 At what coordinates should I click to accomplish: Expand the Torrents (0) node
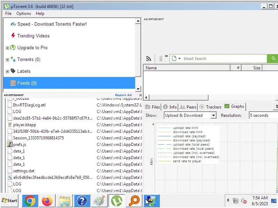pyautogui.click(x=7, y=60)
